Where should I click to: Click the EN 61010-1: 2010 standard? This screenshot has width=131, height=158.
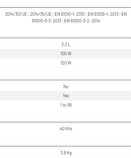(x=70, y=14)
